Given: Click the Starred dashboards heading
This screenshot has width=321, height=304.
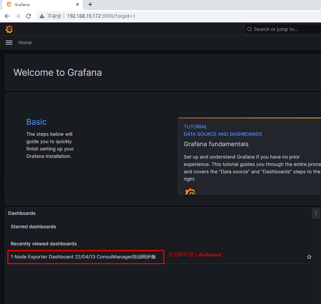Looking at the screenshot, I should click(x=33, y=227).
